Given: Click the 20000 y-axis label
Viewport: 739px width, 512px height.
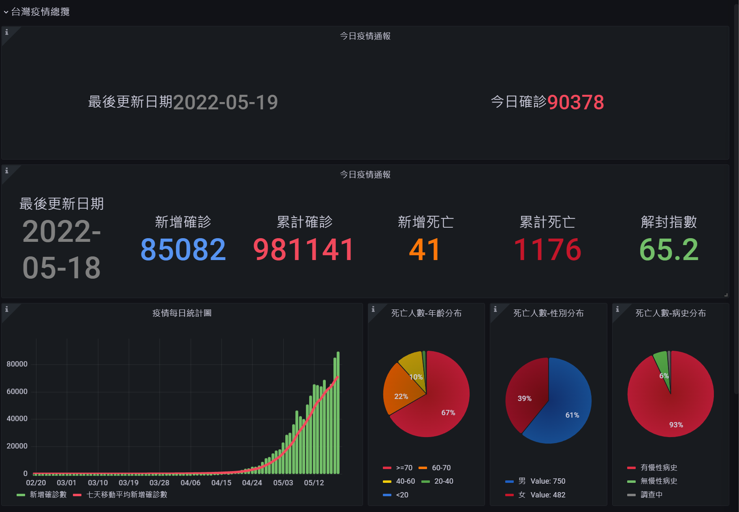Looking at the screenshot, I should click(17, 446).
